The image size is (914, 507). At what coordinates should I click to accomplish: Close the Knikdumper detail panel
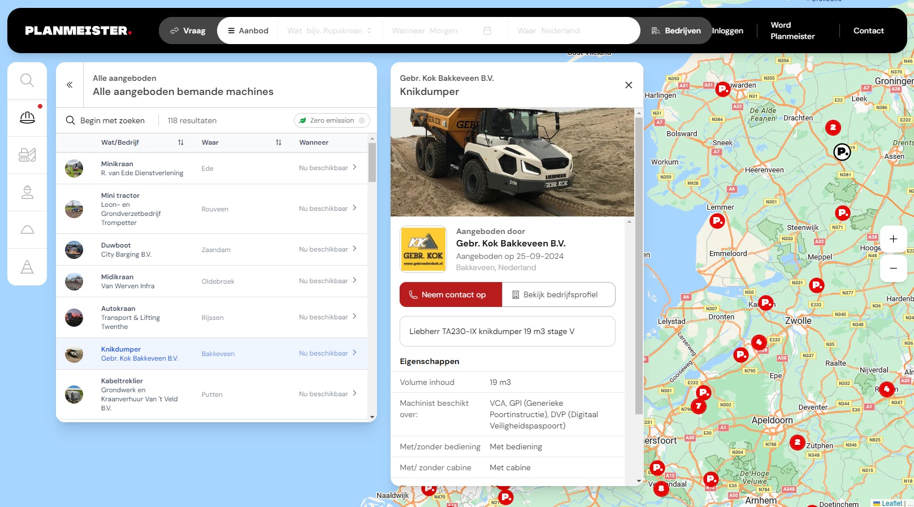point(629,85)
